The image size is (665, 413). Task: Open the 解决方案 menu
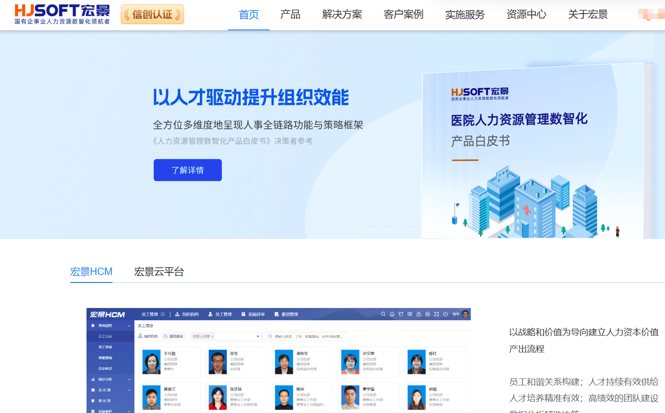click(342, 14)
